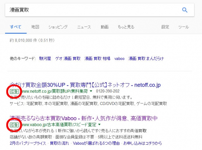Screen dimensions: 202x150
Task: Select the すべて tab
Action: pos(15,27)
